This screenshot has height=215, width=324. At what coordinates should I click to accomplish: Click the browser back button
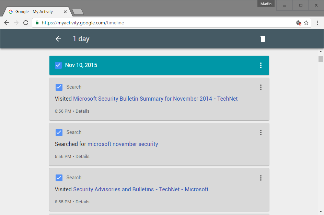[x=7, y=23]
